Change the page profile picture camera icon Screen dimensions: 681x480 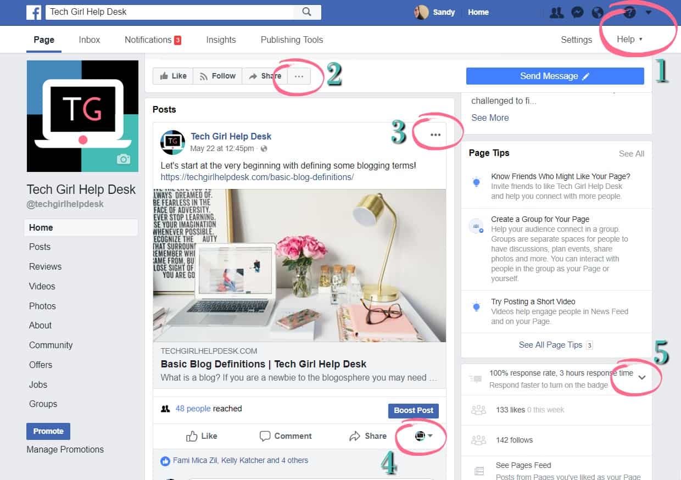coord(124,159)
